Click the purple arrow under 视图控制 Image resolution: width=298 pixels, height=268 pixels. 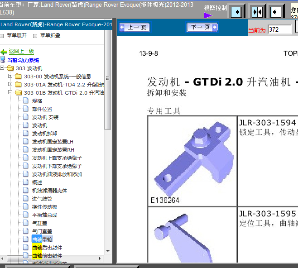[207, 15]
